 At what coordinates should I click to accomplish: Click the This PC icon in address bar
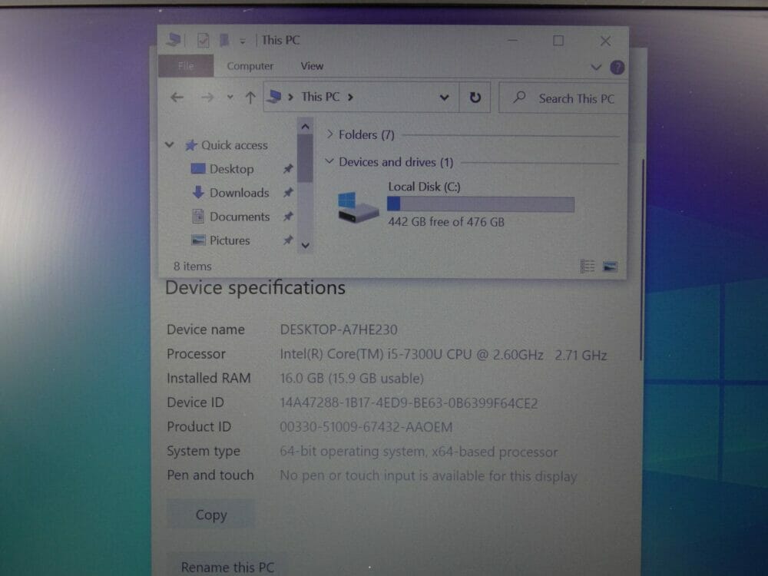tap(275, 97)
